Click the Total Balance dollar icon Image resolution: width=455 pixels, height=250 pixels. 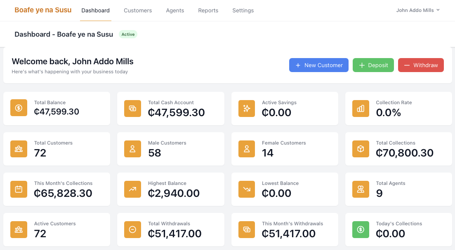click(x=19, y=108)
